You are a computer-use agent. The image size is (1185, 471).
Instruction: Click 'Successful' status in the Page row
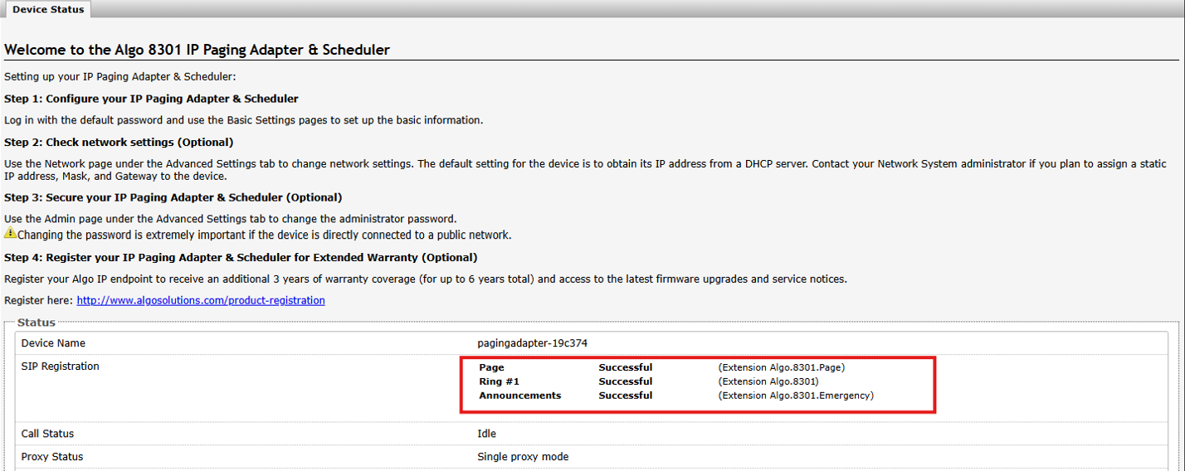coord(626,367)
